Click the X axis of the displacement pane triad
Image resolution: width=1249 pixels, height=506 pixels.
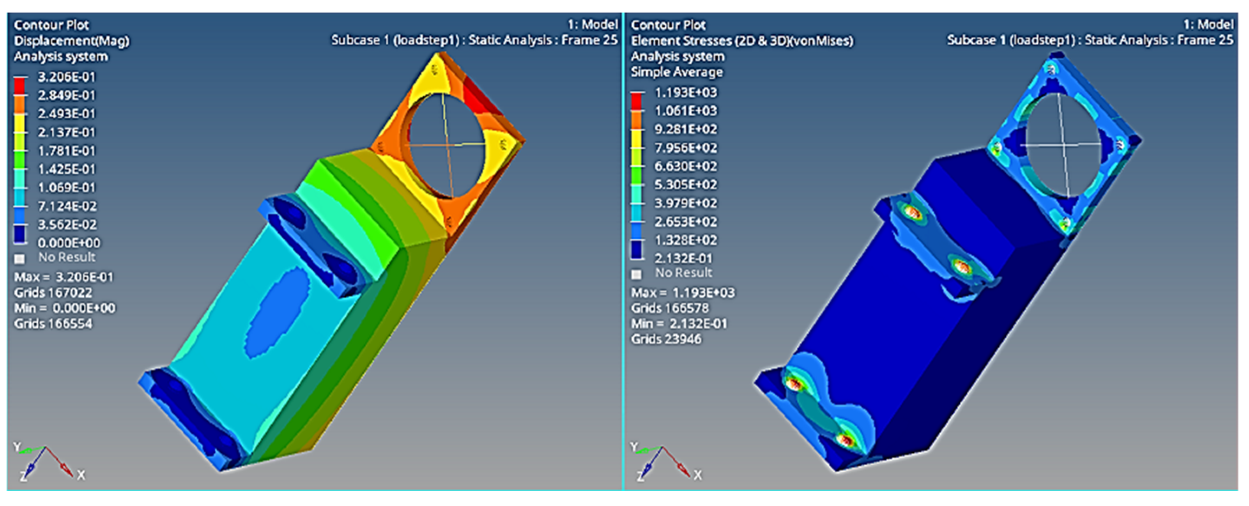click(x=60, y=461)
